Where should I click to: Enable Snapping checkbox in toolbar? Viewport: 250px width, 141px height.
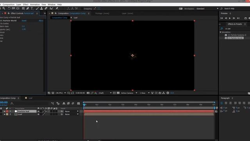(82, 9)
